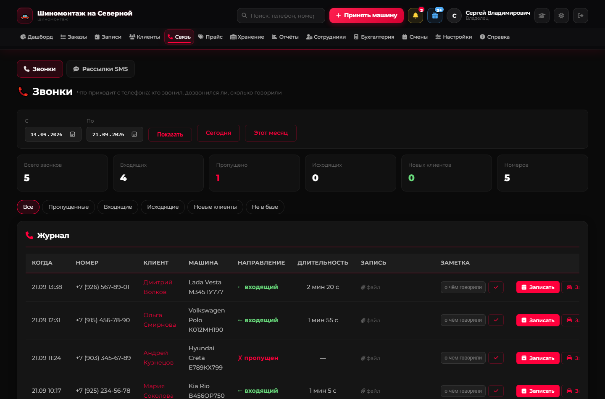Click car button in Дмитрий Волков row
Screen dimensions: 605x399
click(x=571, y=287)
